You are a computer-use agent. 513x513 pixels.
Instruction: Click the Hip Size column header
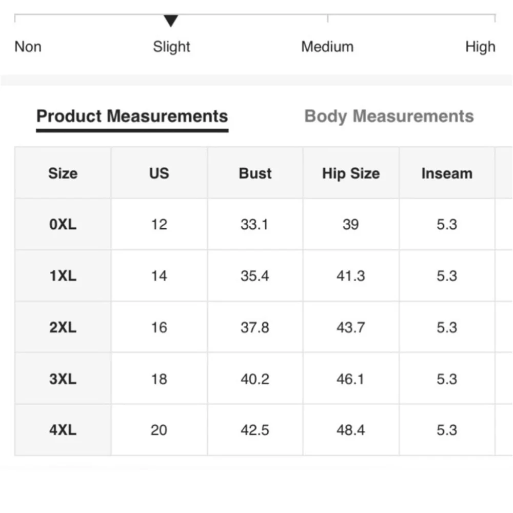point(351,173)
